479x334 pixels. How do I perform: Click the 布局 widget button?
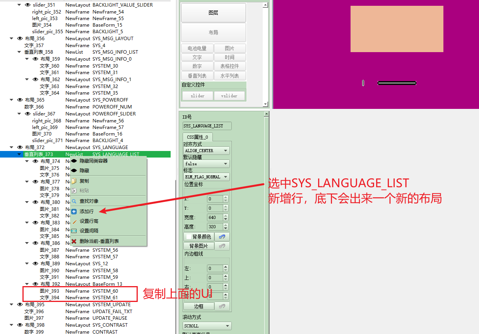214,32
